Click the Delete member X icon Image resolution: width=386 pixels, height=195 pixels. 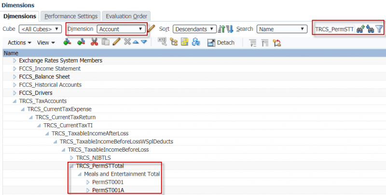[127, 42]
